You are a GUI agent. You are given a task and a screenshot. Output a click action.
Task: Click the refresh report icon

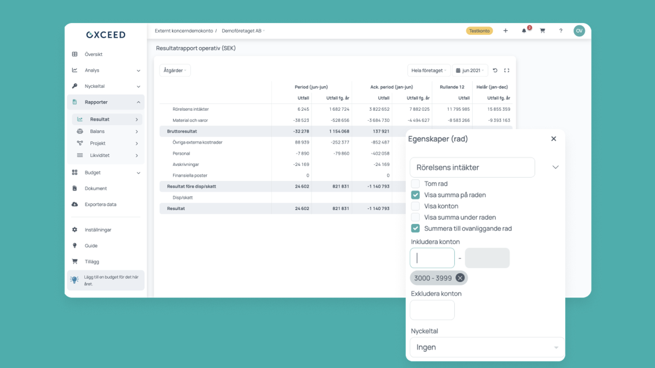[x=495, y=70]
